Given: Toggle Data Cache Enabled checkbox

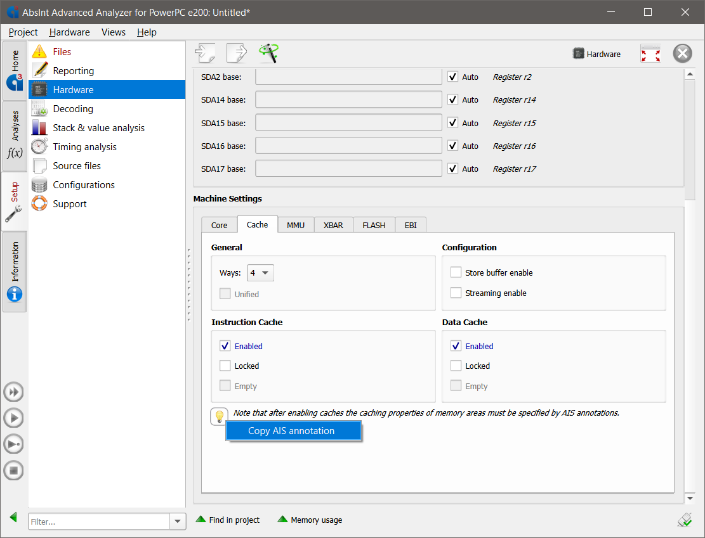Looking at the screenshot, I should click(456, 346).
